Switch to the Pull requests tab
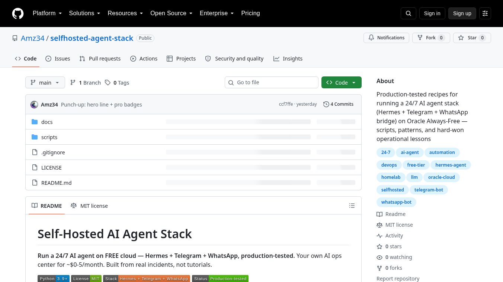Screen dimensions: 503x282 100,59
